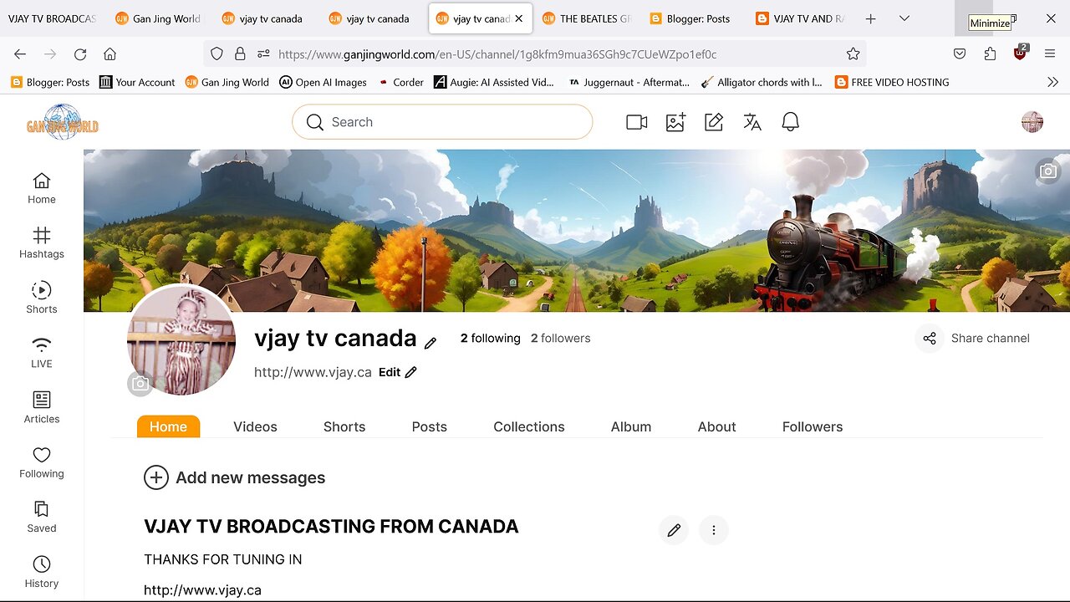1070x602 pixels.
Task: Switch to Followers tab
Action: tap(813, 426)
